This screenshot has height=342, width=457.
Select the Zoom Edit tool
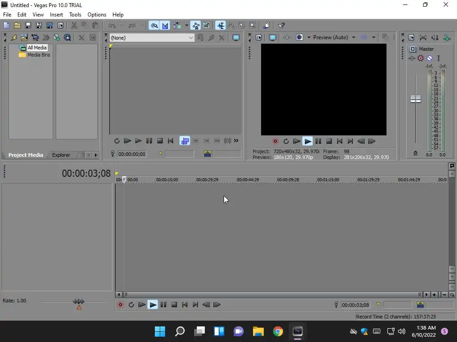coord(253,25)
